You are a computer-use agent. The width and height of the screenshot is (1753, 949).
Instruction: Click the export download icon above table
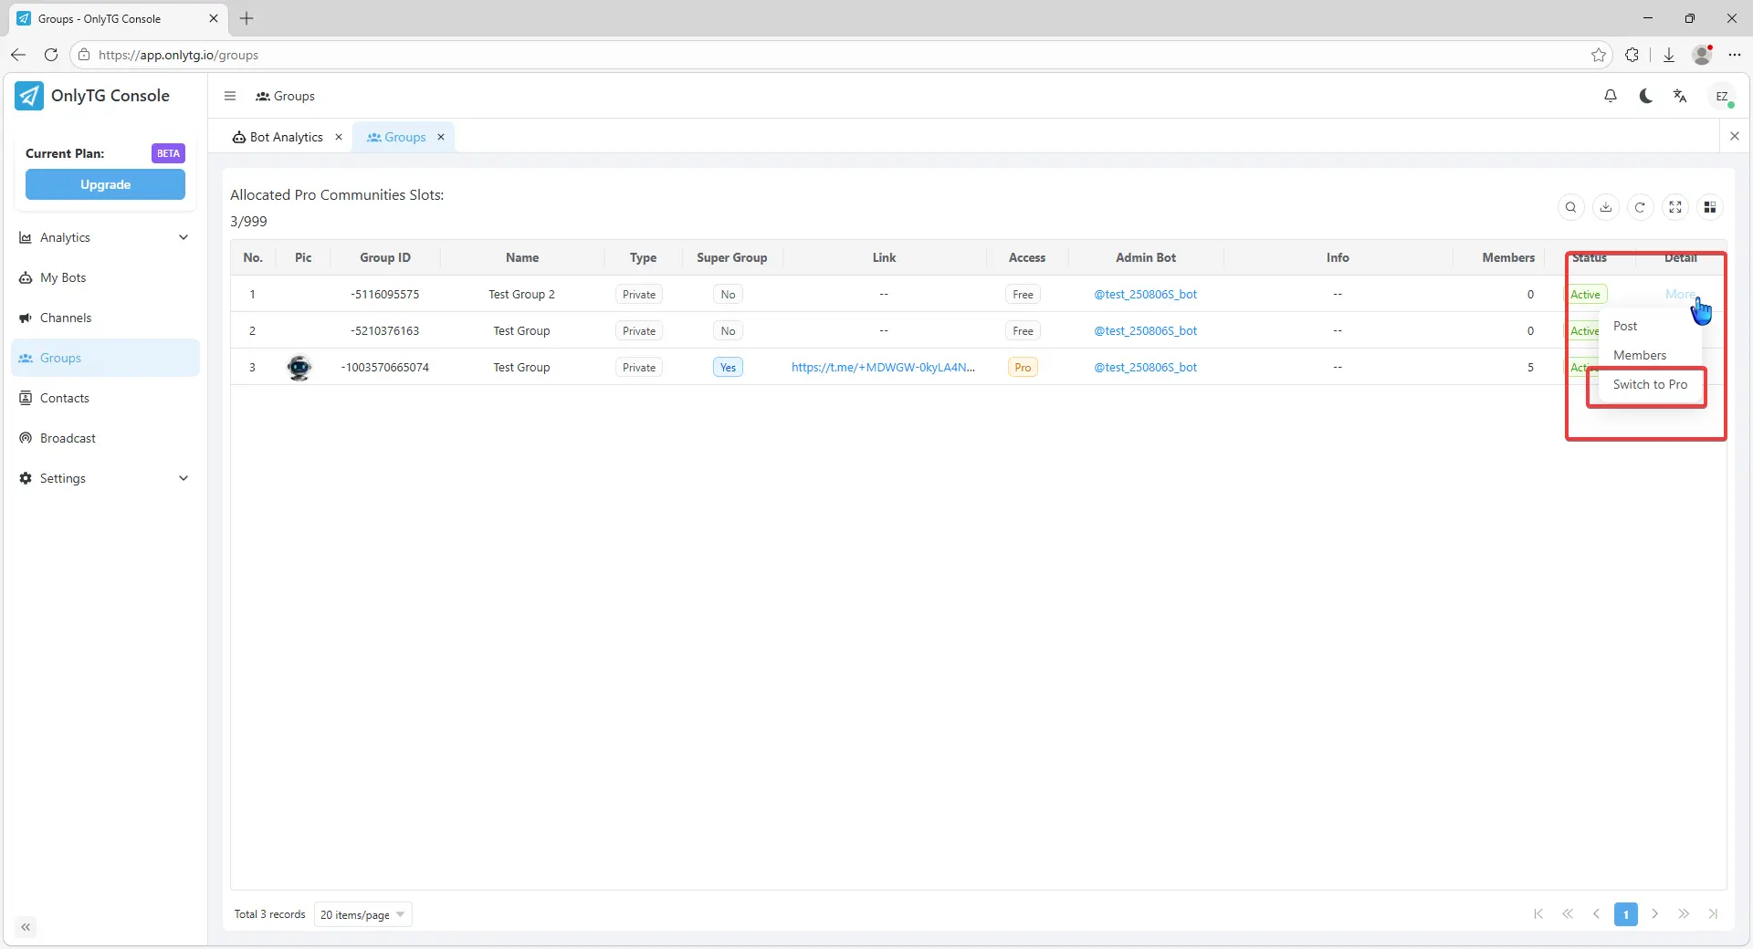coord(1605,207)
